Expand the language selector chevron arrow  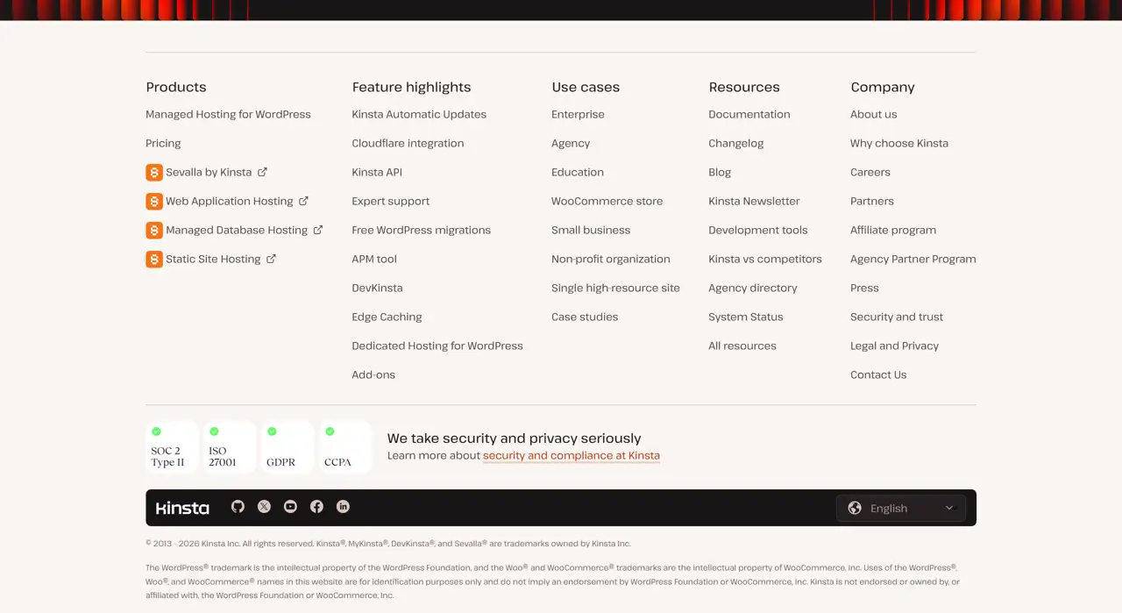pyautogui.click(x=949, y=509)
